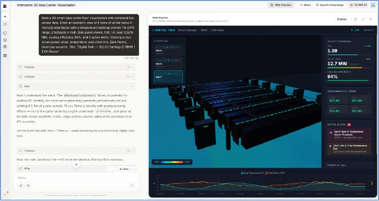Image resolution: width=379 pixels, height=201 pixels.
Task: Open the All files dropdown
Action: 125,169
